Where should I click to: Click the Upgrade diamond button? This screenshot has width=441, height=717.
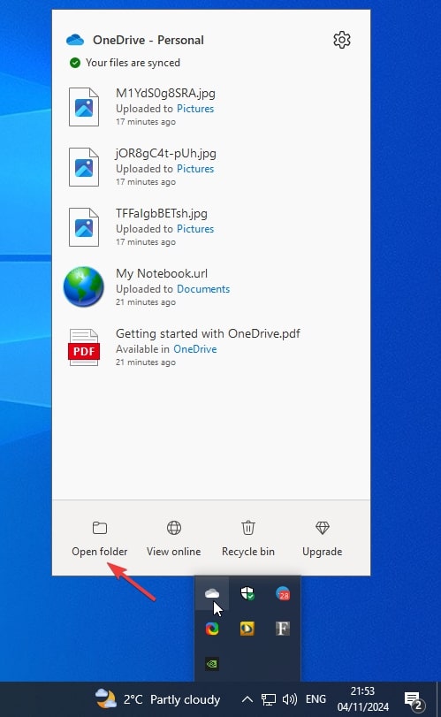pos(323,538)
